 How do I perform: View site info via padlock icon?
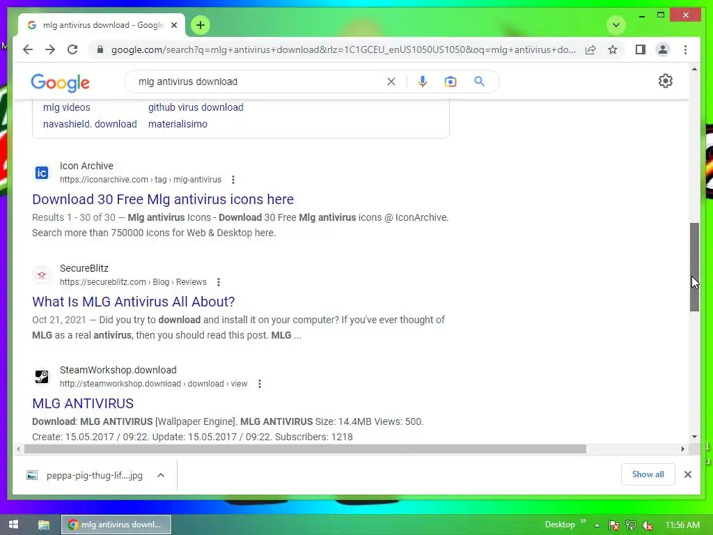coord(100,49)
